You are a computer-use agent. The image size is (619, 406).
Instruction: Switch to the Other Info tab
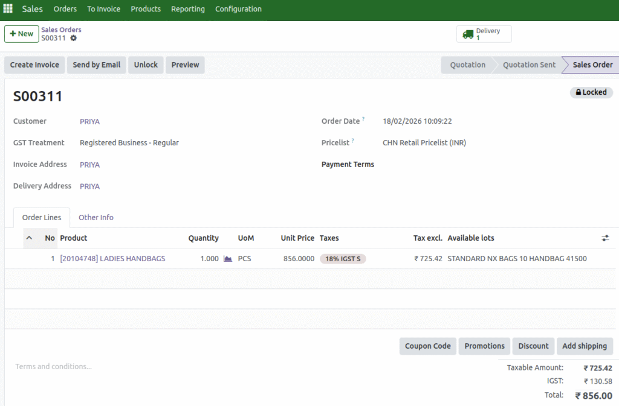[x=96, y=217]
